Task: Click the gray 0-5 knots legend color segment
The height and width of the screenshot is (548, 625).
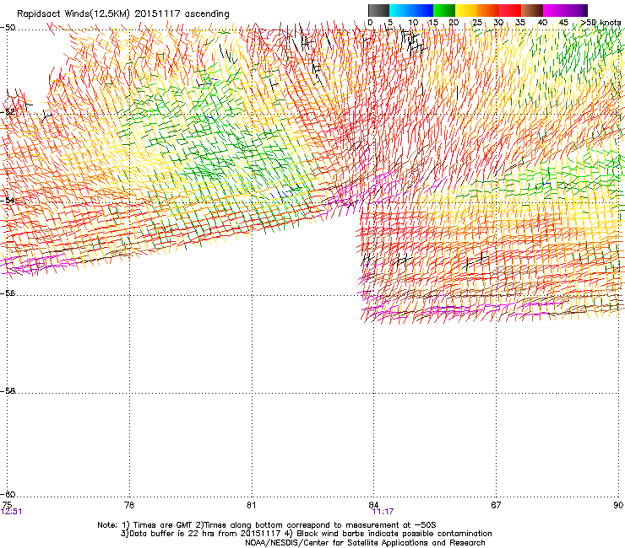Action: (378, 10)
